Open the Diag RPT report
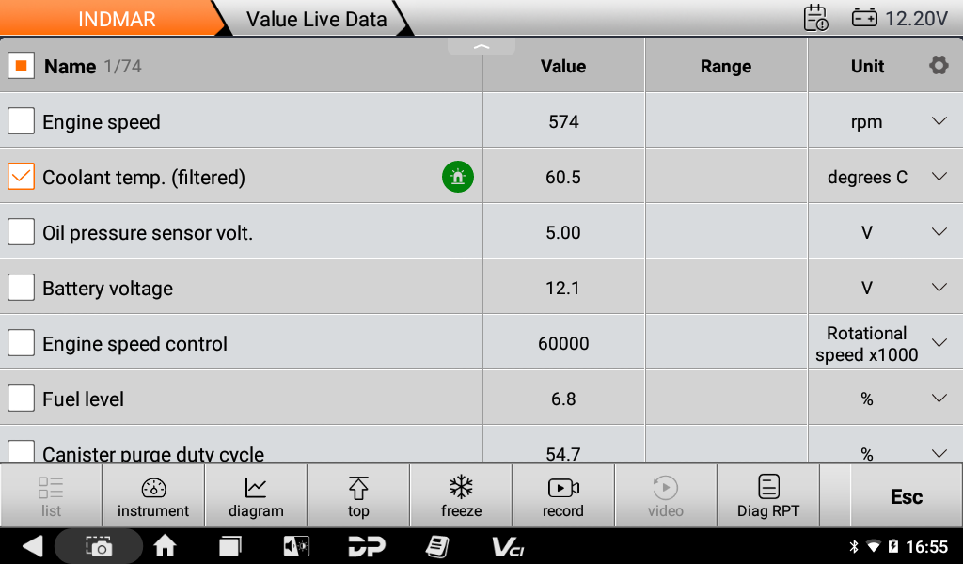963x564 pixels. coord(768,496)
